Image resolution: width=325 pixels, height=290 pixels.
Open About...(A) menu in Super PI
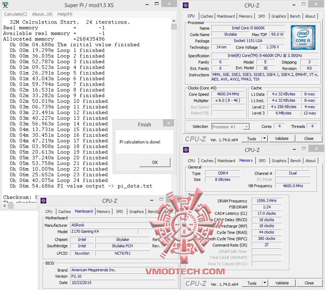tap(42, 14)
